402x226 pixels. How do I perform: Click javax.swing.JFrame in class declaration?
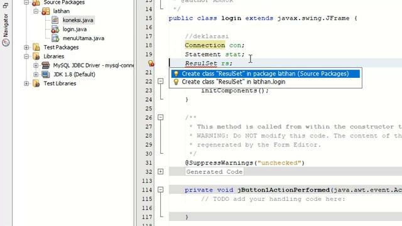313,18
